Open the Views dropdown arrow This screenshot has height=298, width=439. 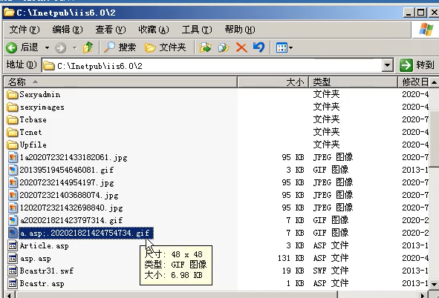coord(290,48)
